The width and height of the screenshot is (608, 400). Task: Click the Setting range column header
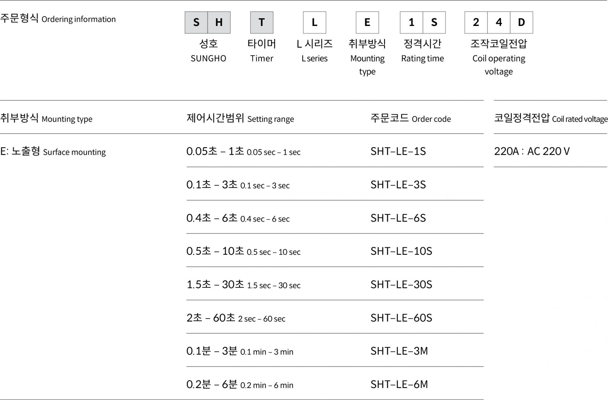pyautogui.click(x=240, y=118)
